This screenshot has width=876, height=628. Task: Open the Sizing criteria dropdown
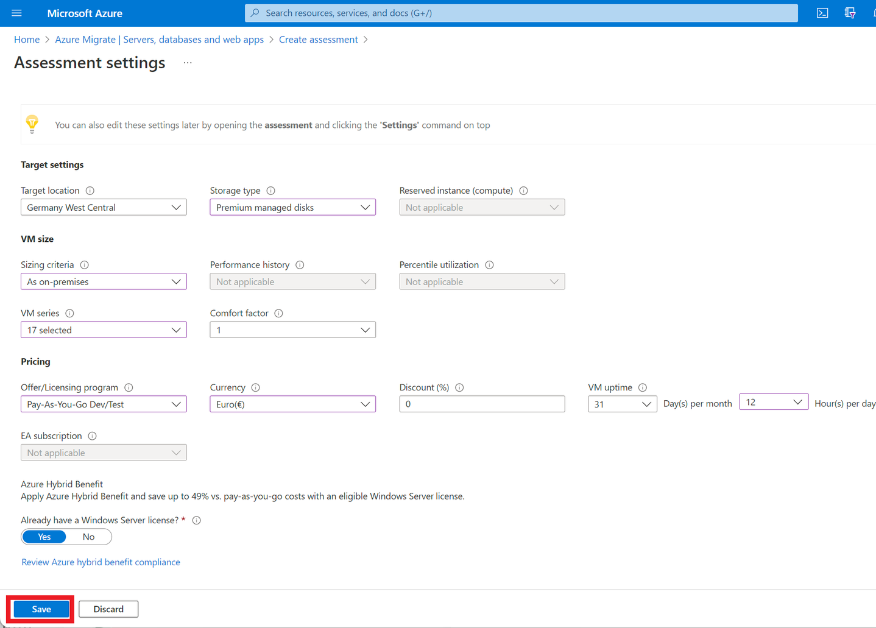tap(104, 281)
